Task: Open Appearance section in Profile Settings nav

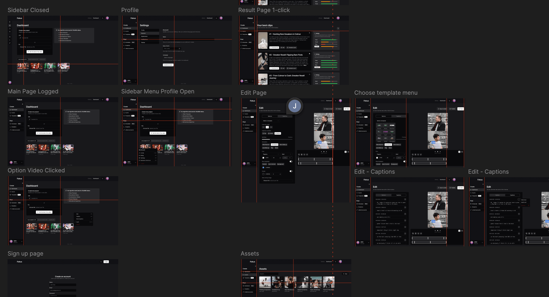Action: point(150,36)
